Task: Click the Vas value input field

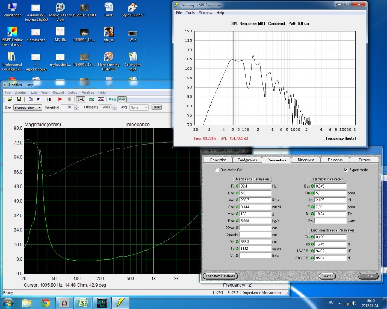Action: tap(255, 200)
